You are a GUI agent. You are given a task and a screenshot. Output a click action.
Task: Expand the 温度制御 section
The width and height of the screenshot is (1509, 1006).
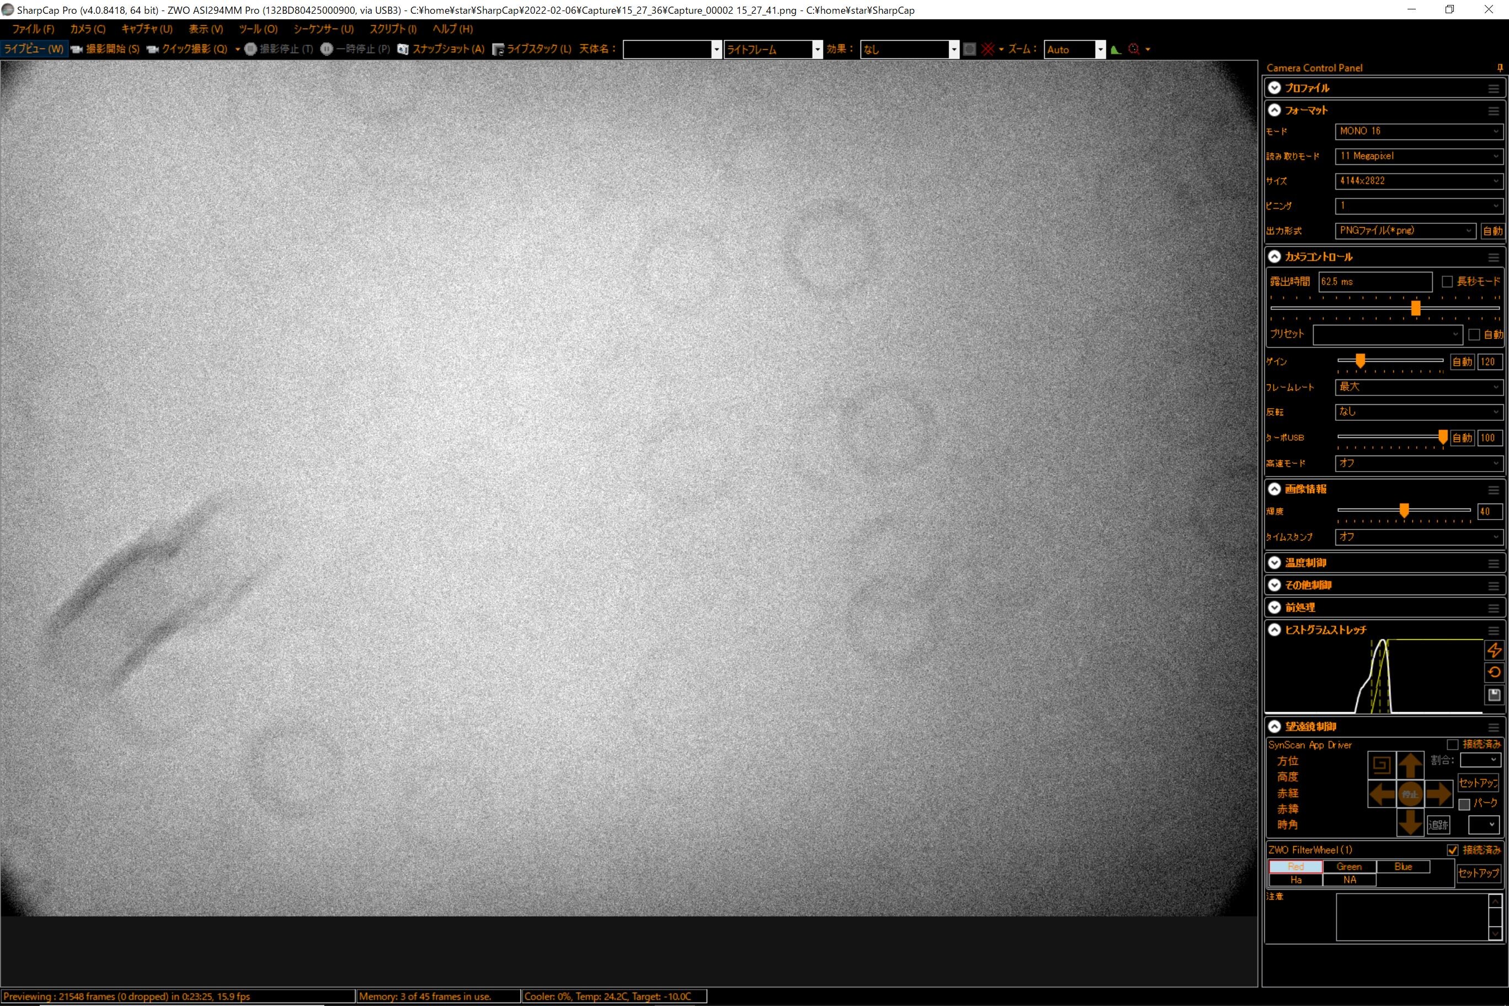pos(1275,563)
